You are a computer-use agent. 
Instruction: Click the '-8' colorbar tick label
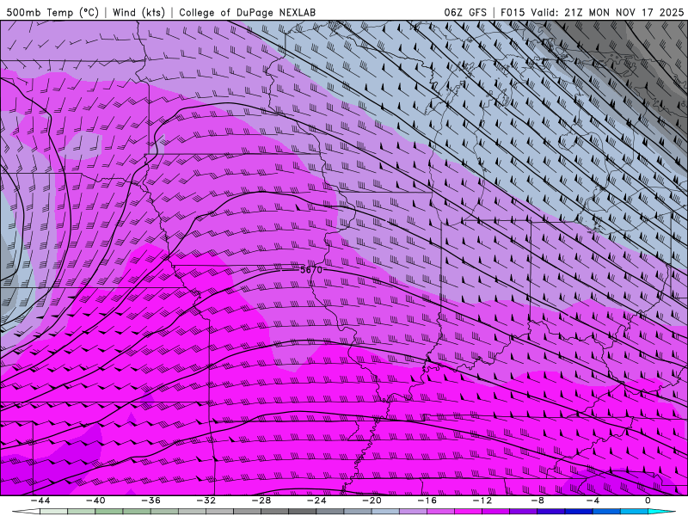(537, 501)
